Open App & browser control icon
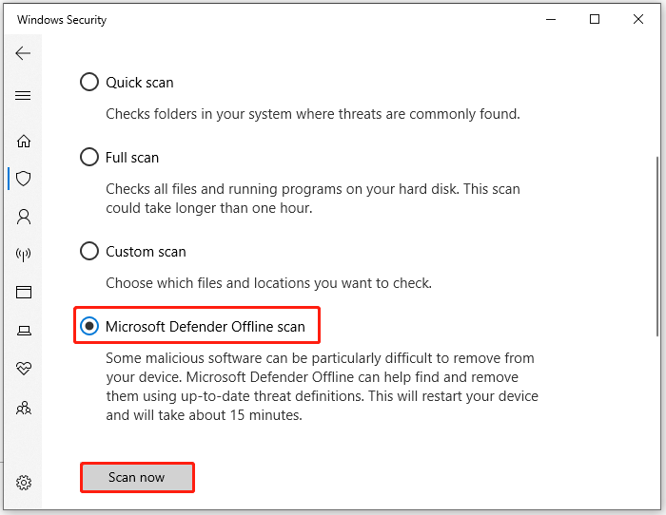The width and height of the screenshot is (666, 515). 24,293
